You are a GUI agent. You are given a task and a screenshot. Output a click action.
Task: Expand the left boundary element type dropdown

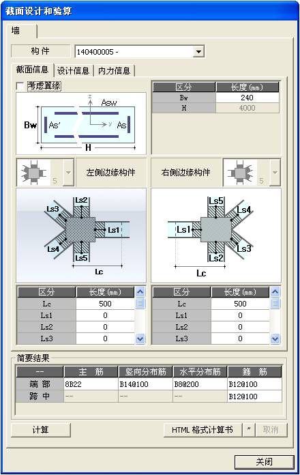[68, 173]
